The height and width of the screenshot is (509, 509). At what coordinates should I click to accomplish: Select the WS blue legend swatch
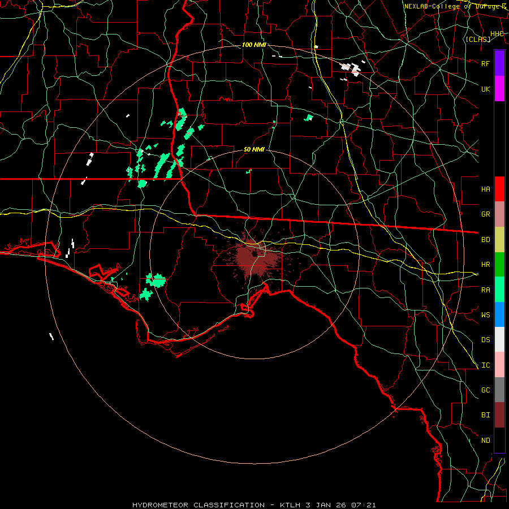click(x=499, y=314)
